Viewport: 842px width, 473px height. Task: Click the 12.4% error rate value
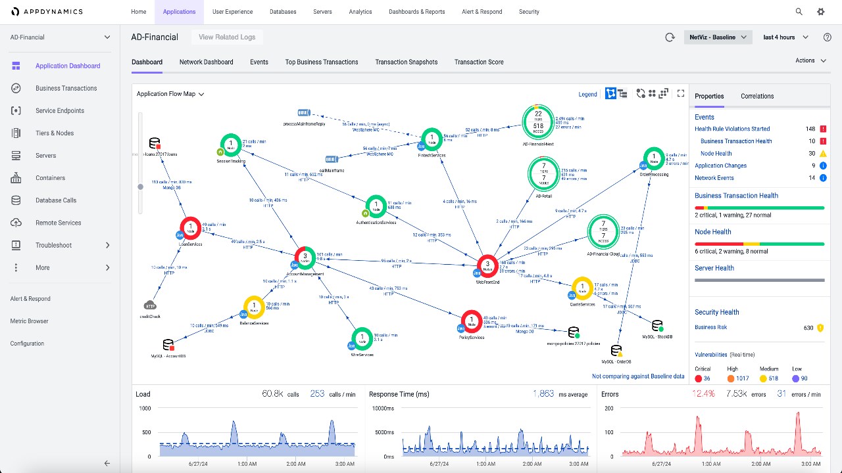pyautogui.click(x=703, y=394)
